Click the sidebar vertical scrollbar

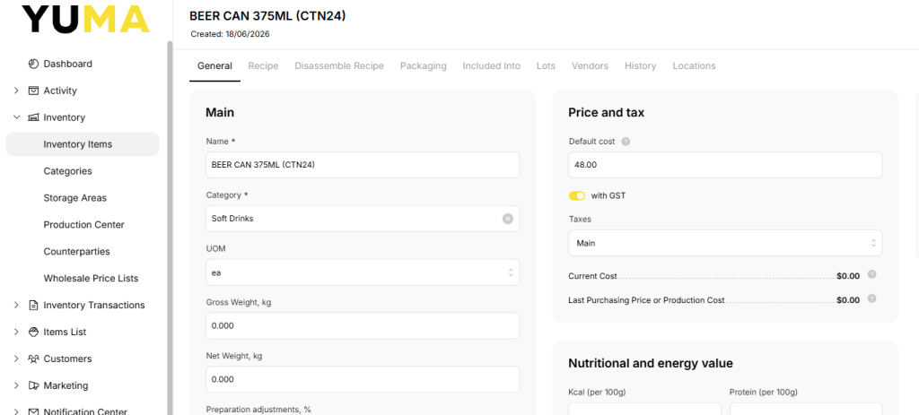pos(170,228)
